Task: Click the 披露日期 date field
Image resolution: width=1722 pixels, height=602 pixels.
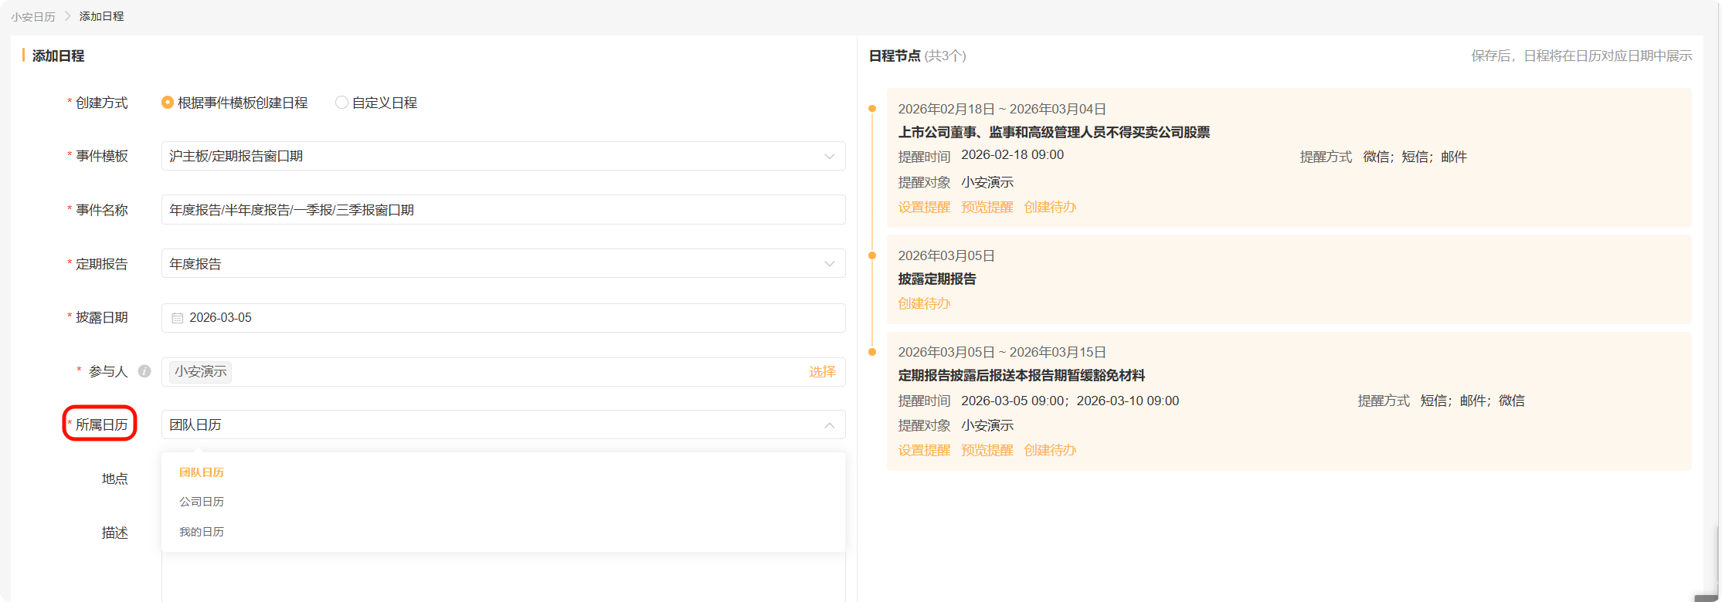Action: pos(503,318)
